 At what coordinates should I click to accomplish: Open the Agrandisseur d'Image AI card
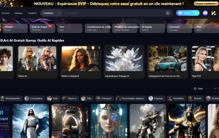tap(124, 62)
